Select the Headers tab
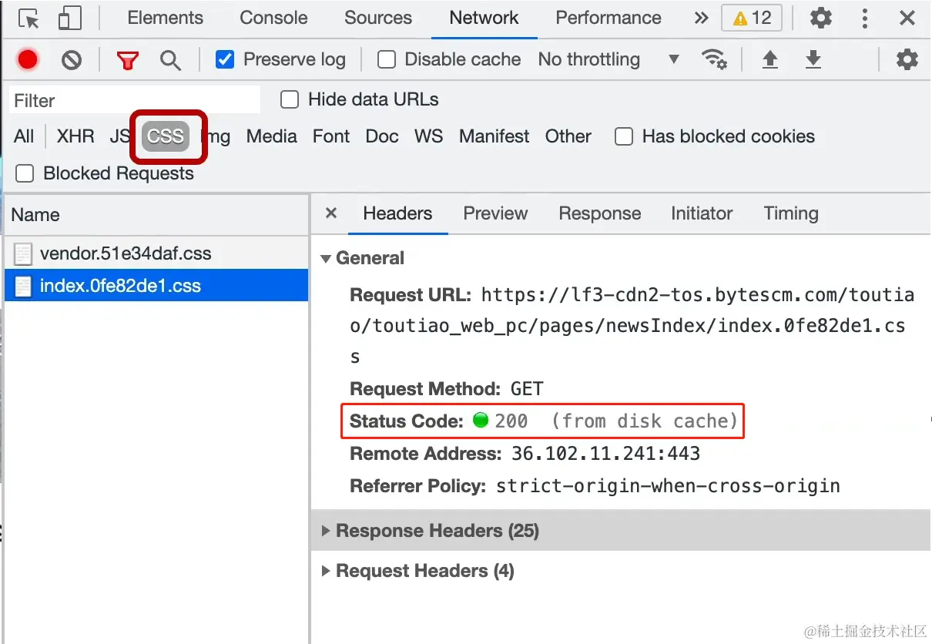Screen dimensions: 932x644 (x=397, y=213)
